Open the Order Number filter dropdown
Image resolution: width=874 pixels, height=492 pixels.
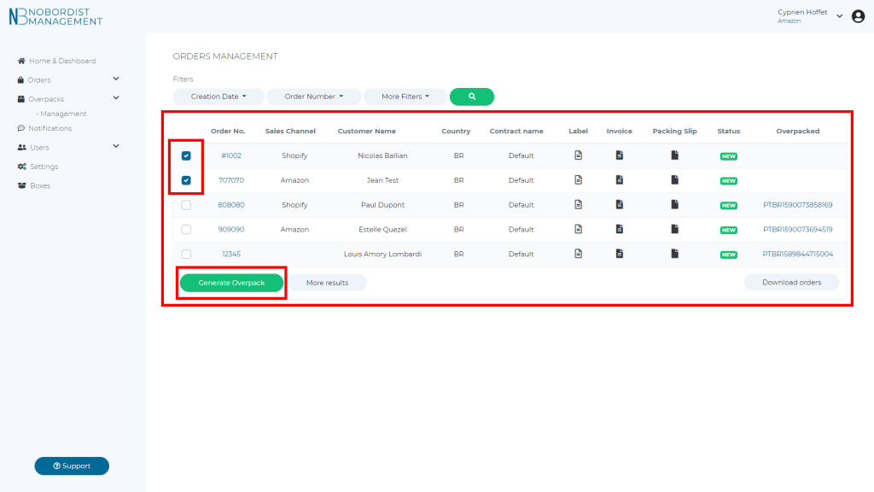[313, 97]
